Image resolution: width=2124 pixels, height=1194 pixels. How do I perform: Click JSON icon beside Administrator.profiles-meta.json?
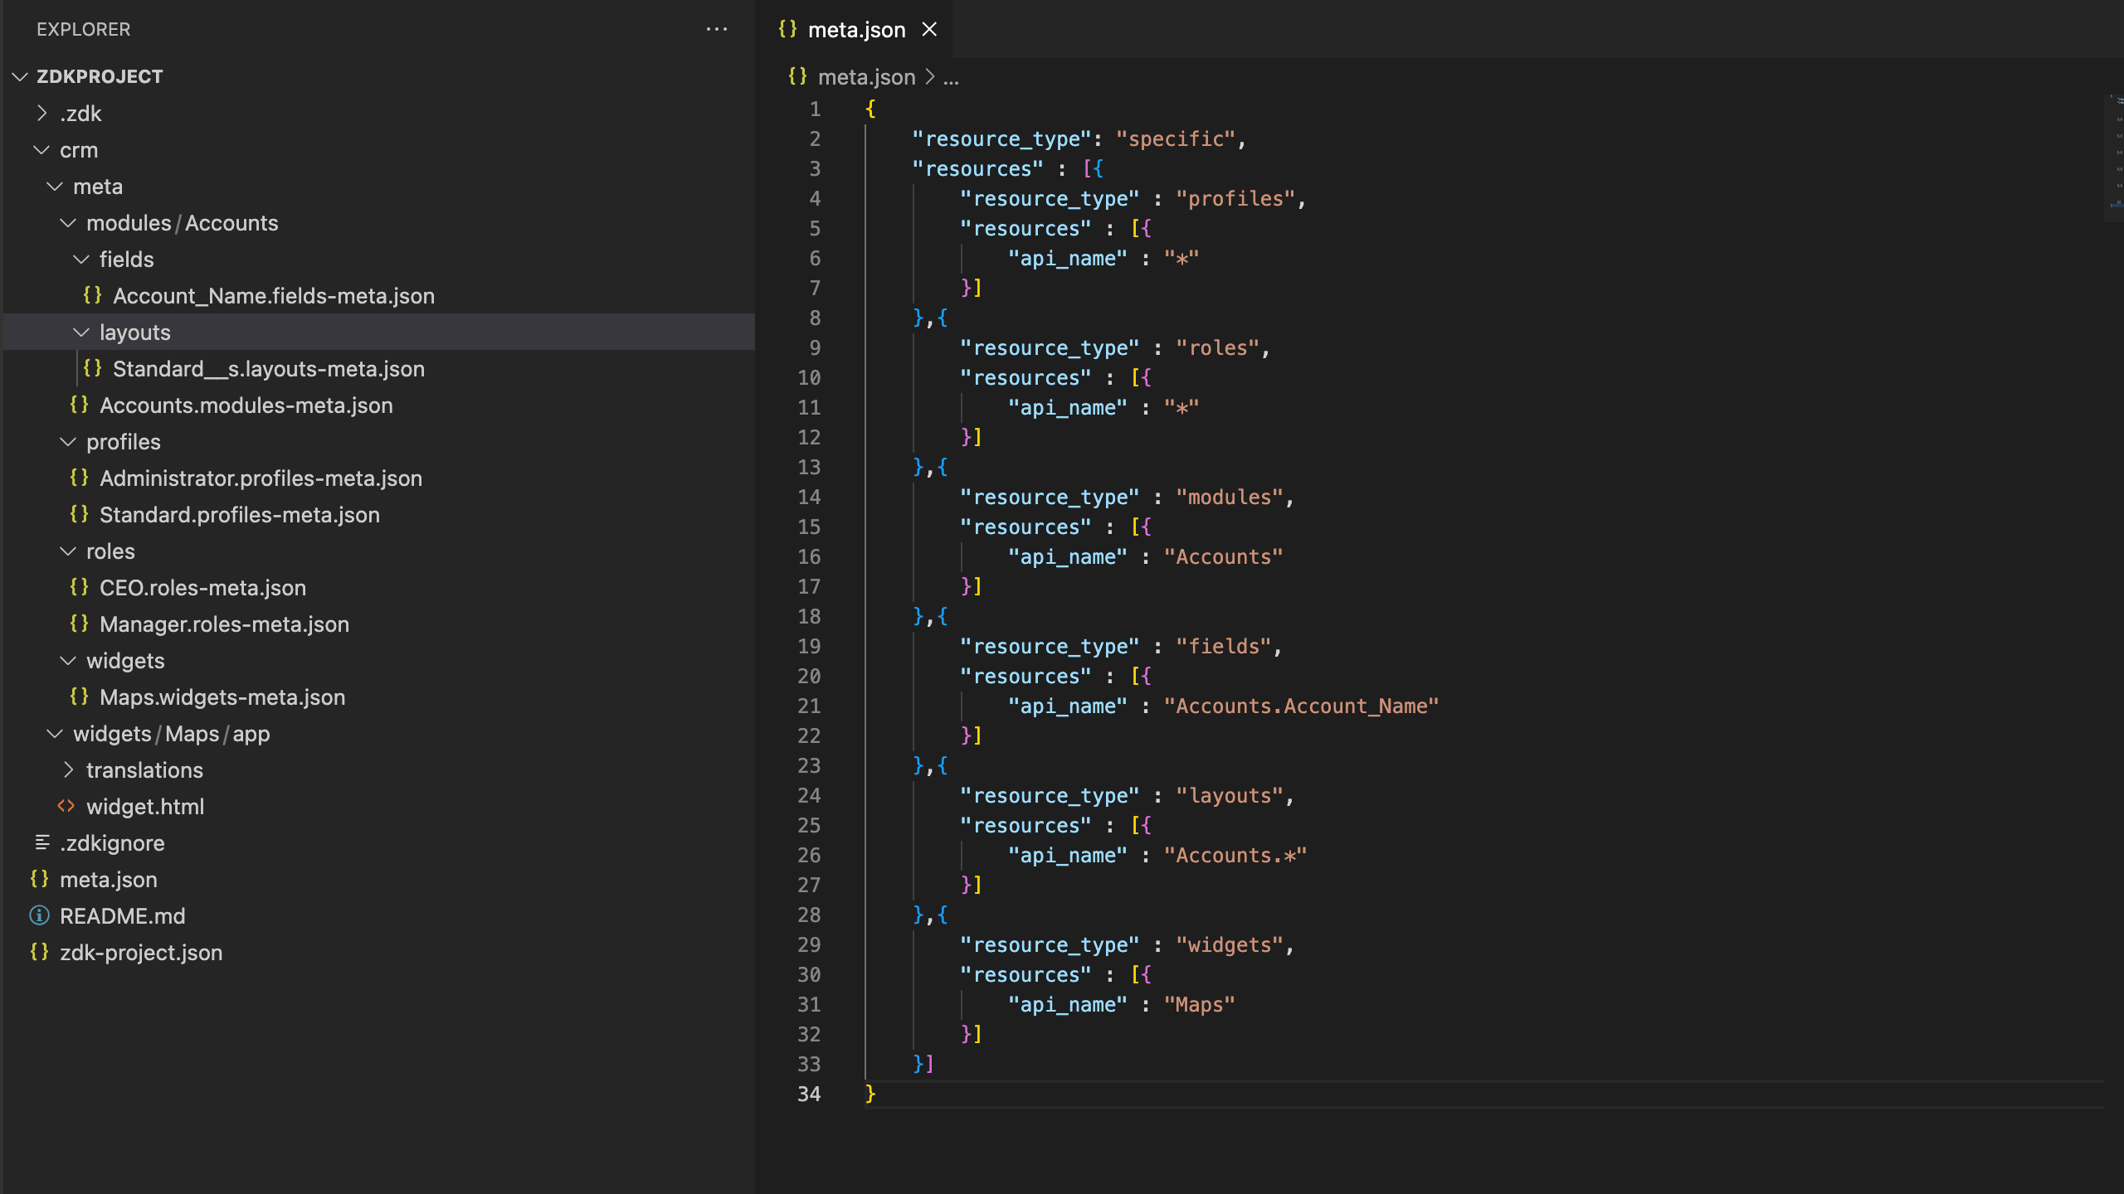click(79, 477)
